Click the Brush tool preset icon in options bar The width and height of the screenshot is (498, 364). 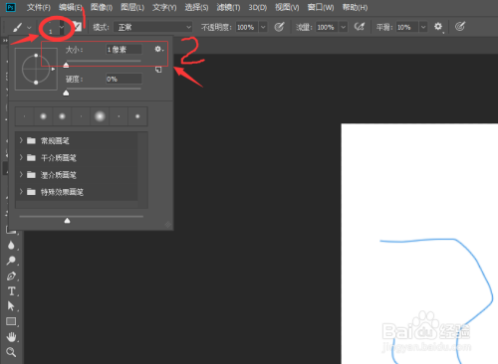click(17, 27)
